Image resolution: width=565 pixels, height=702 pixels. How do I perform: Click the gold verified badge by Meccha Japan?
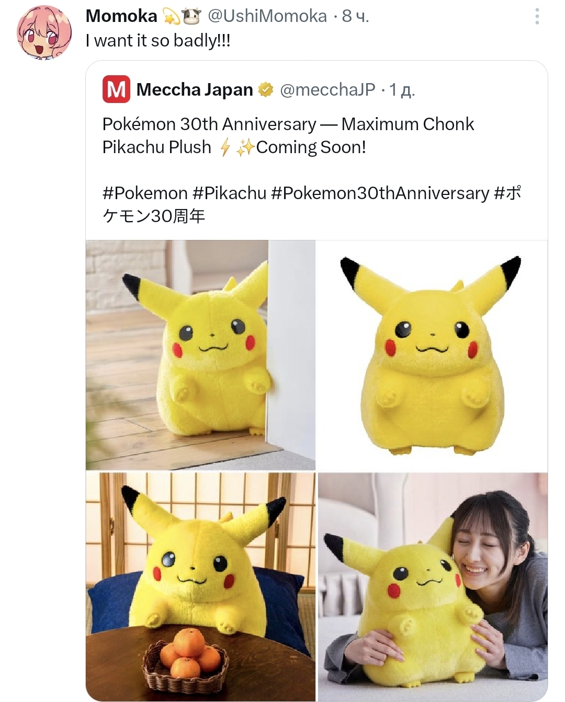266,90
